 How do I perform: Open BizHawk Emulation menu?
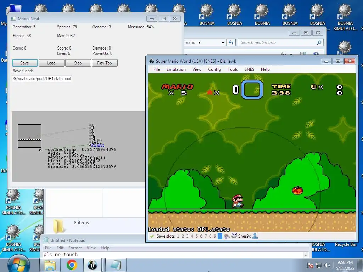coord(176,69)
